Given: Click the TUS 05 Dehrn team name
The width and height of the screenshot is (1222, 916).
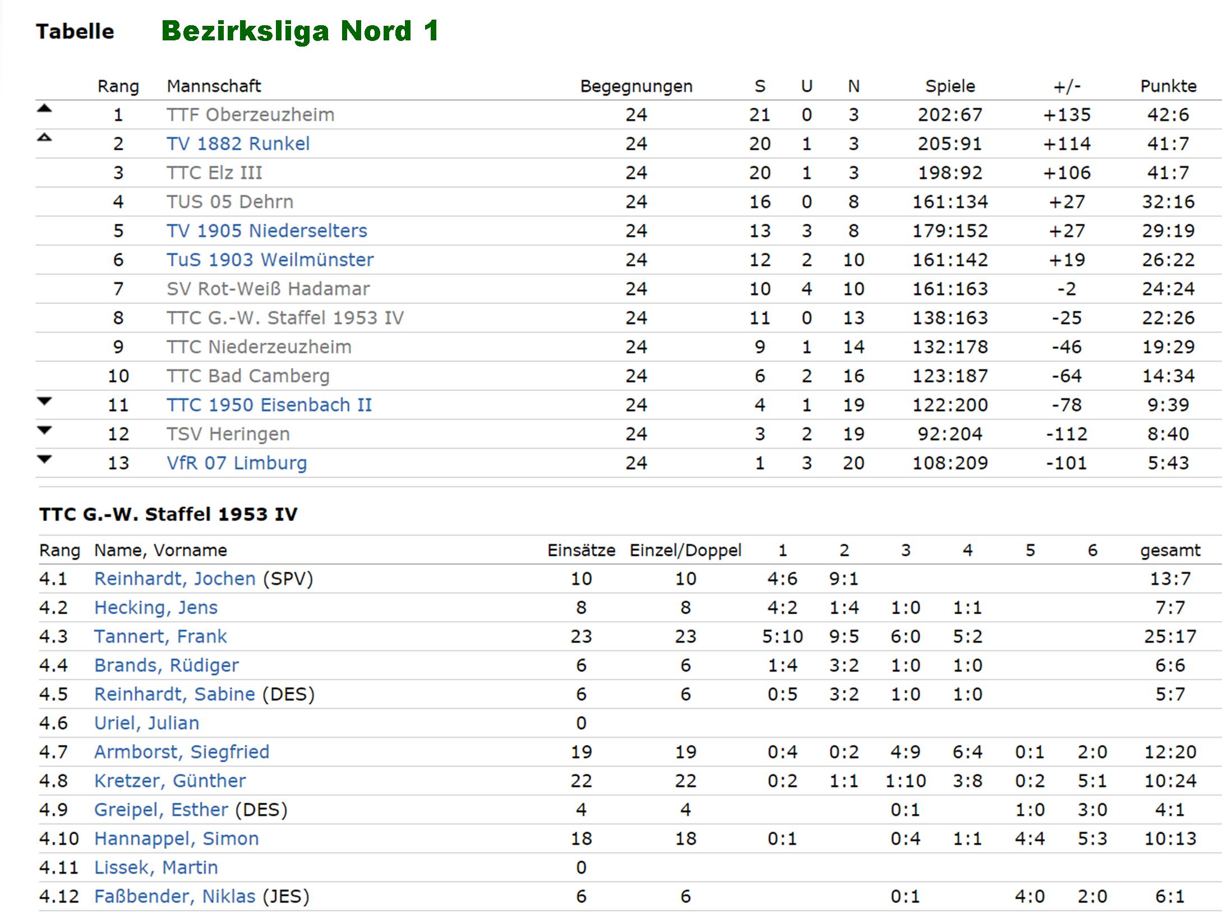Looking at the screenshot, I should 230,202.
